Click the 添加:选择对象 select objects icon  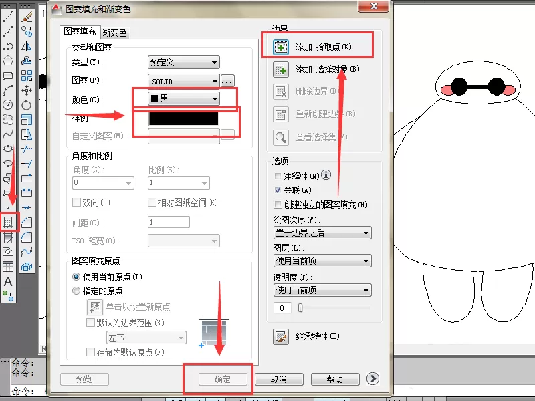click(x=281, y=70)
